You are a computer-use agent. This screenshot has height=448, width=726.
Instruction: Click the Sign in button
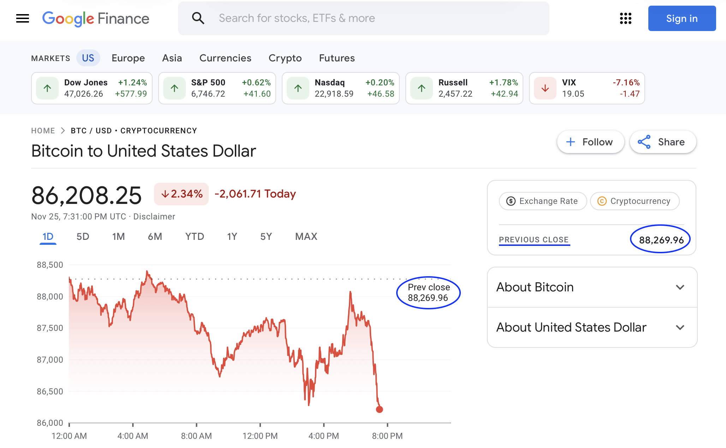click(682, 18)
